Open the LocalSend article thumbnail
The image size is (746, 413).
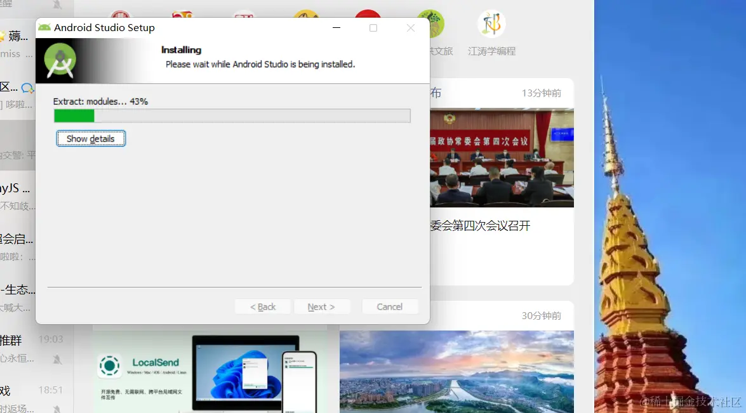(210, 372)
